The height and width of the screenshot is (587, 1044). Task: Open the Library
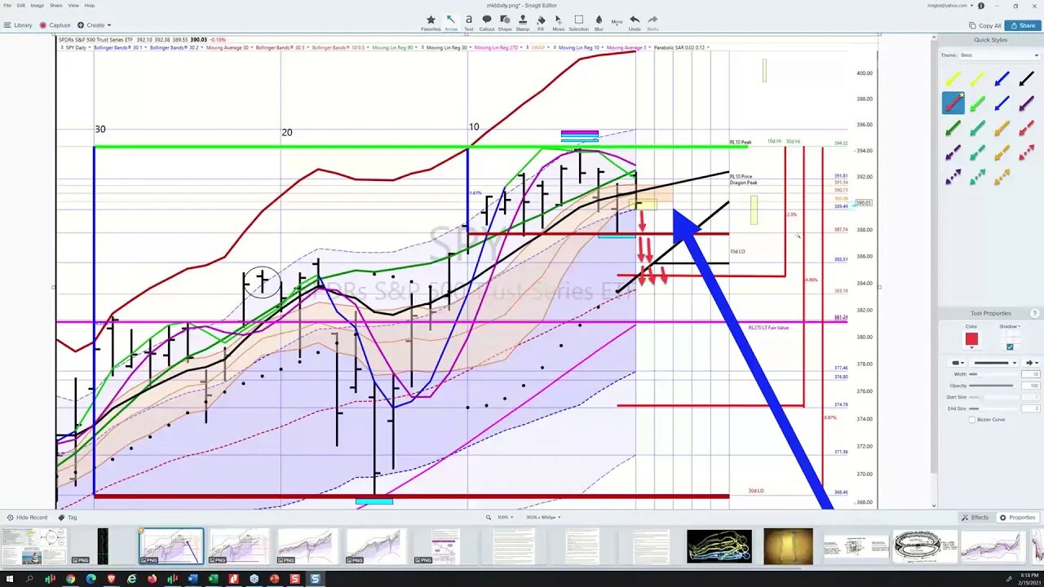(x=18, y=25)
